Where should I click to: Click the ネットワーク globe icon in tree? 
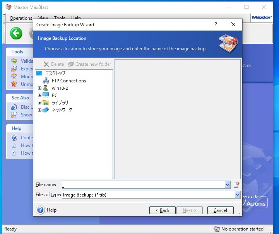[x=46, y=110]
